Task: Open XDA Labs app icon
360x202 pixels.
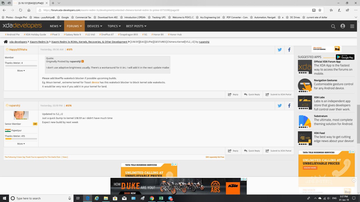Action: [305, 102]
